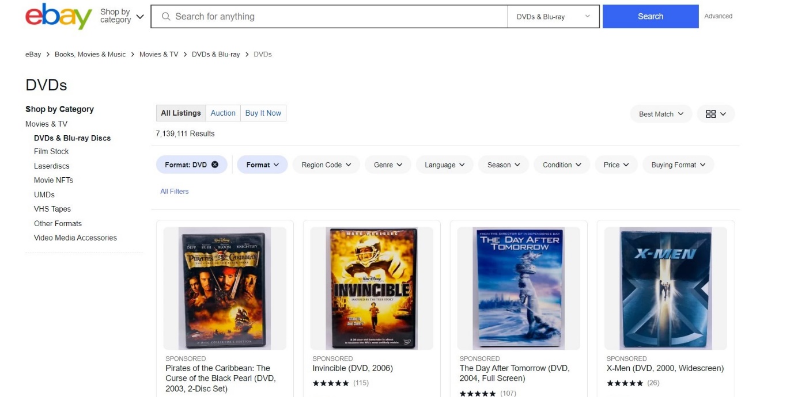Expand the Format filter dropdown
This screenshot has height=397, width=794.
pos(262,165)
